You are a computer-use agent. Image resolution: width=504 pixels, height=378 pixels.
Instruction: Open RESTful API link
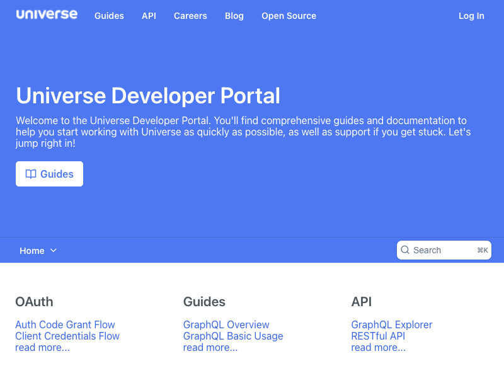[378, 336]
